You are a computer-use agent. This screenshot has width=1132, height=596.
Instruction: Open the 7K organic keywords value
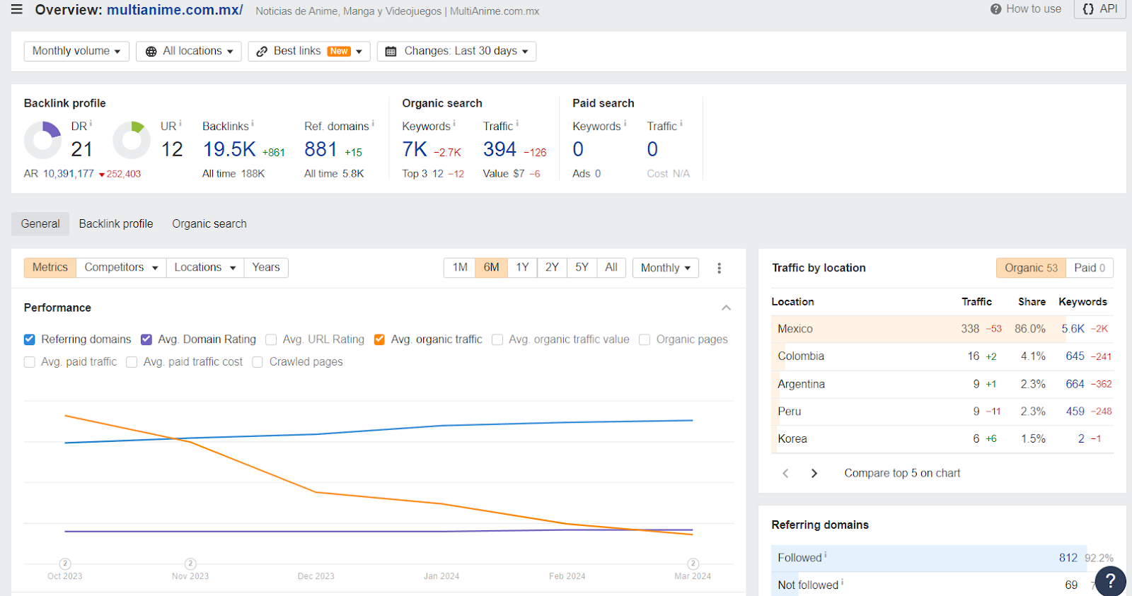tap(415, 149)
